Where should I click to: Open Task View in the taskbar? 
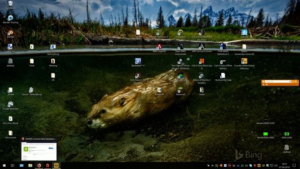click(13, 165)
